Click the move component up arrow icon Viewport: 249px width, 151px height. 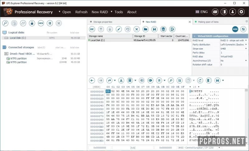point(101,29)
